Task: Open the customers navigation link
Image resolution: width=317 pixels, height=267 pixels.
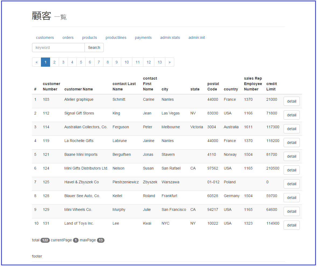Action: click(x=45, y=38)
